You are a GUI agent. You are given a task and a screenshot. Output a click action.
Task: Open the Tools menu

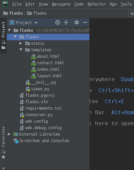tap(126, 4)
